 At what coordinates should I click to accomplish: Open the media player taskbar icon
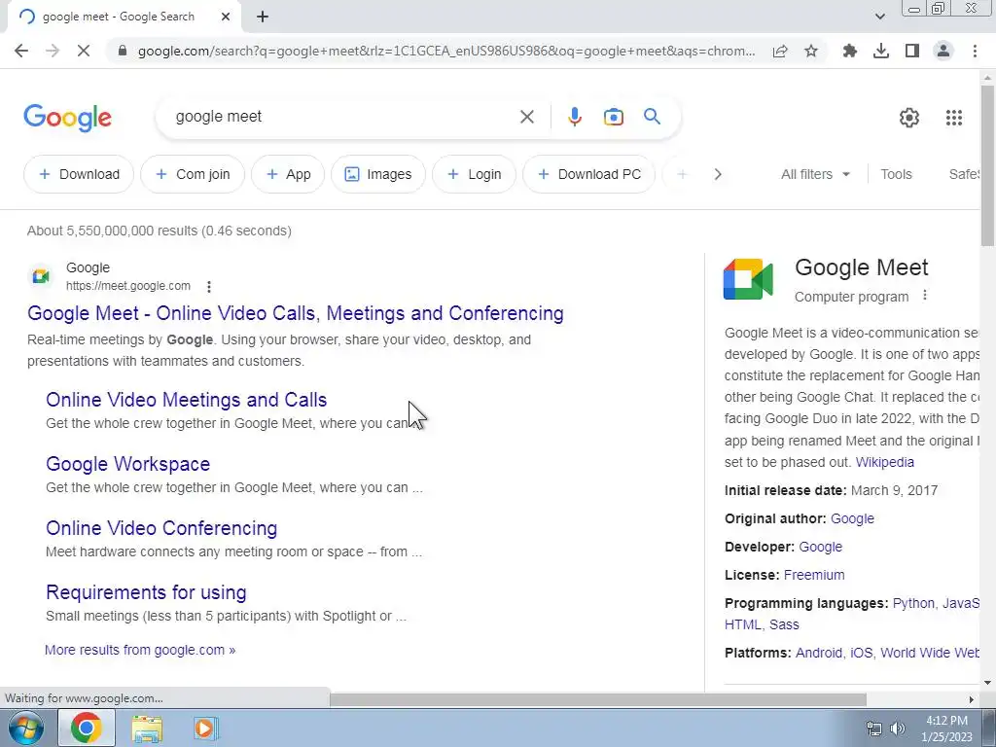pos(204,728)
